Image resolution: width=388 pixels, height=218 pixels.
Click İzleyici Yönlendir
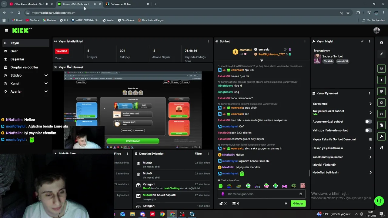(324, 165)
